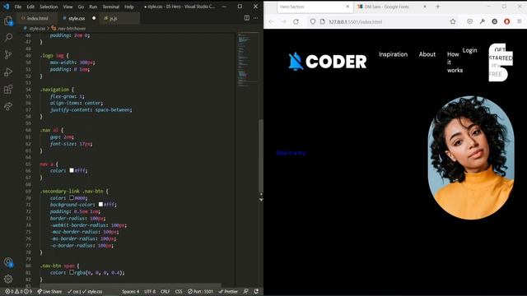
Task: Click the errors and warnings status bar indicator
Action: click(x=18, y=291)
